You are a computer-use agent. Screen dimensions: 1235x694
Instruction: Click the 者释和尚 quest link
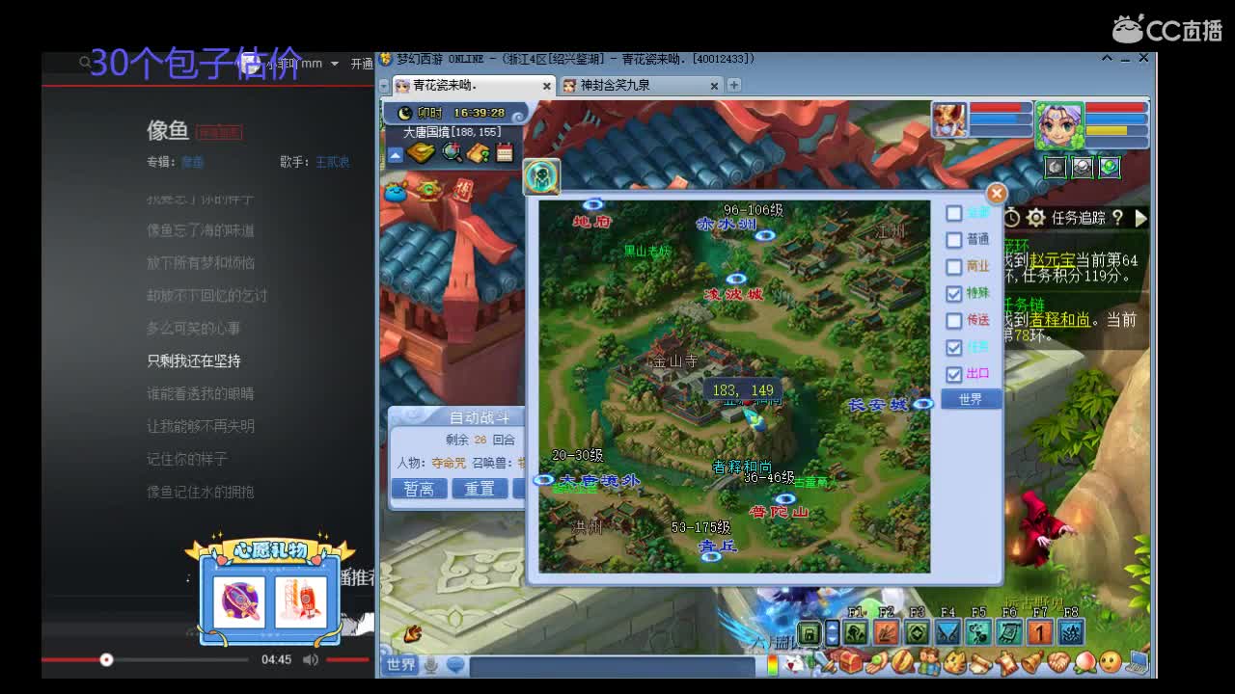click(1060, 319)
